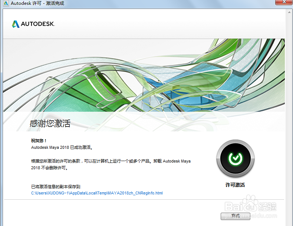
Task: Click the 祝贺您! congratulation text
Action: [x=39, y=141]
